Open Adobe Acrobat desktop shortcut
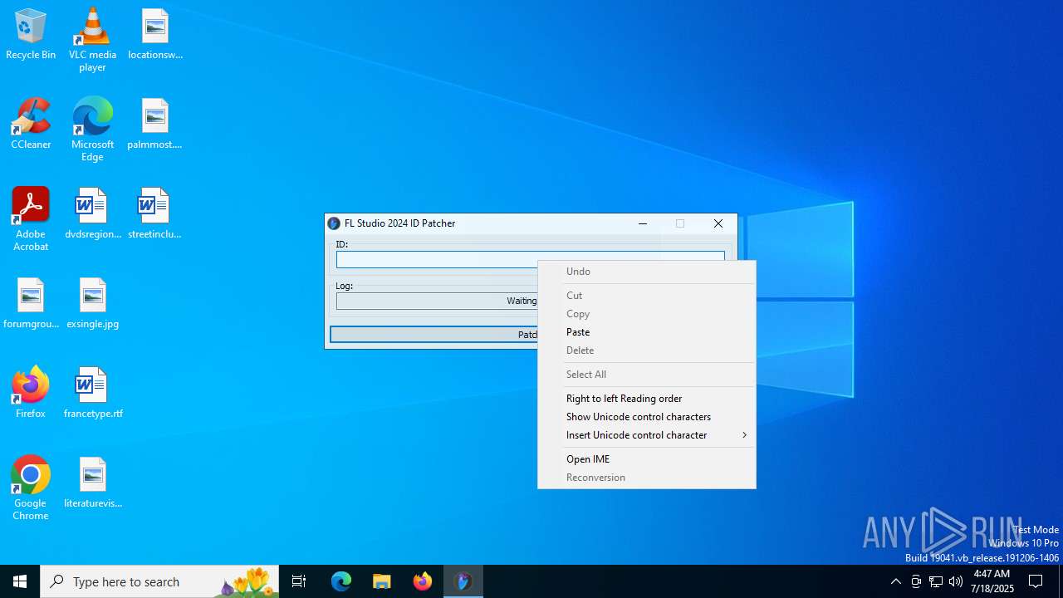This screenshot has height=598, width=1063. pyautogui.click(x=31, y=219)
